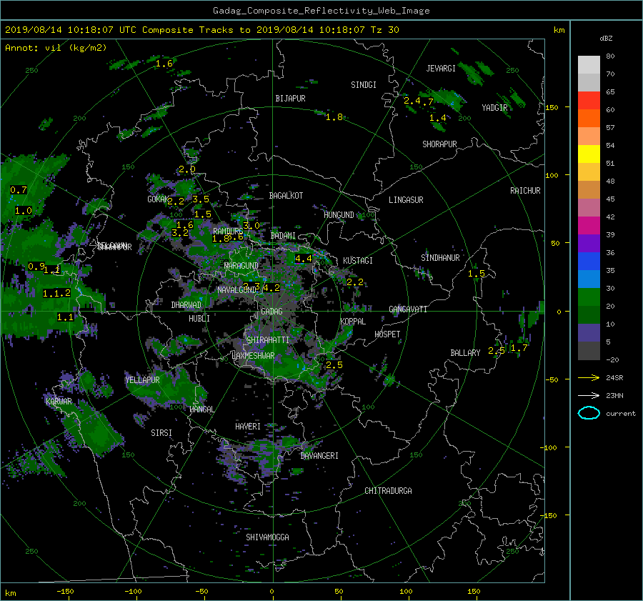643x601 pixels.
Task: Click the 1.4 VIL annotation near Shorapur
Action: (x=437, y=118)
